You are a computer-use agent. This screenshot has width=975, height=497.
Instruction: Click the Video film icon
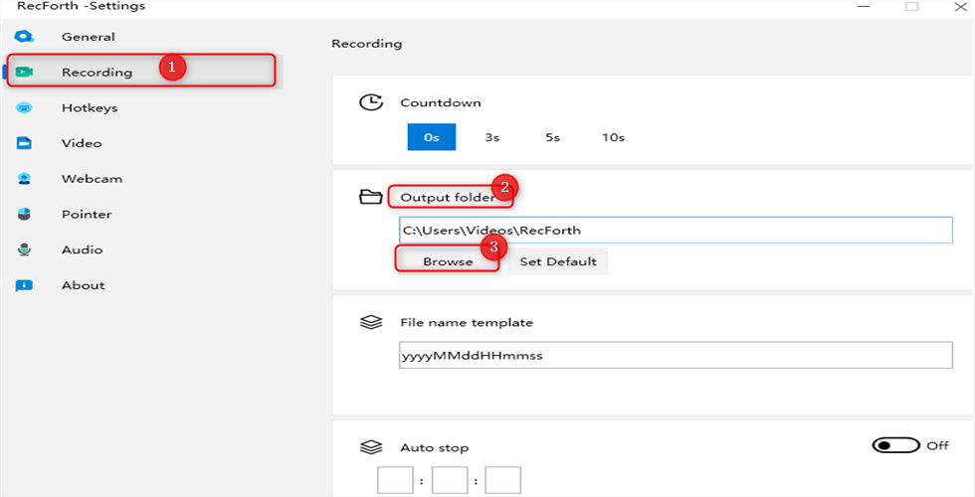[x=24, y=143]
